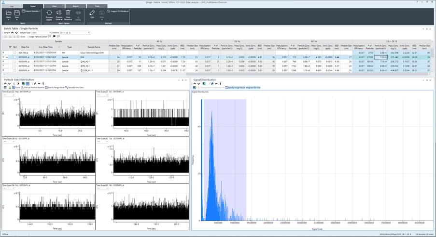The height and width of the screenshot is (237, 436).
Task: Toggle the Single Particle Outlier checkbox
Action: (28, 37)
